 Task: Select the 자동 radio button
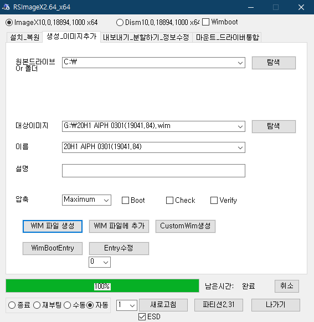(90, 305)
